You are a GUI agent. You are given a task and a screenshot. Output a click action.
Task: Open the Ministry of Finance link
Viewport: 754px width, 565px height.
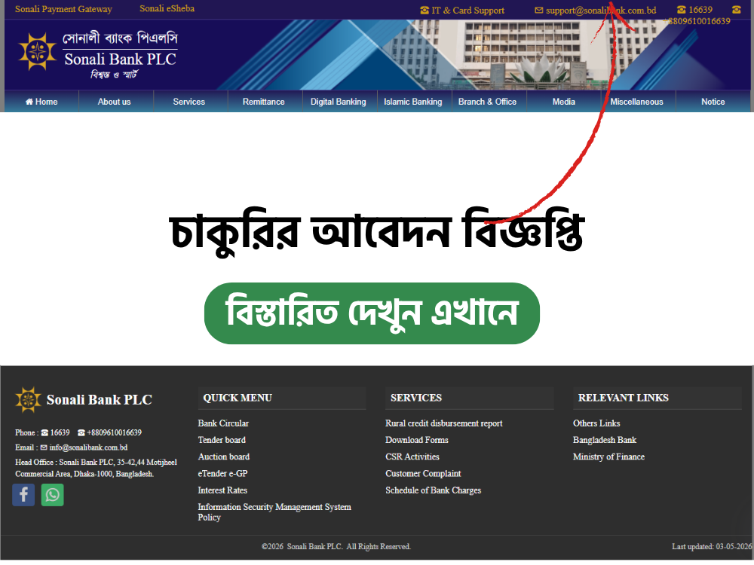point(608,457)
